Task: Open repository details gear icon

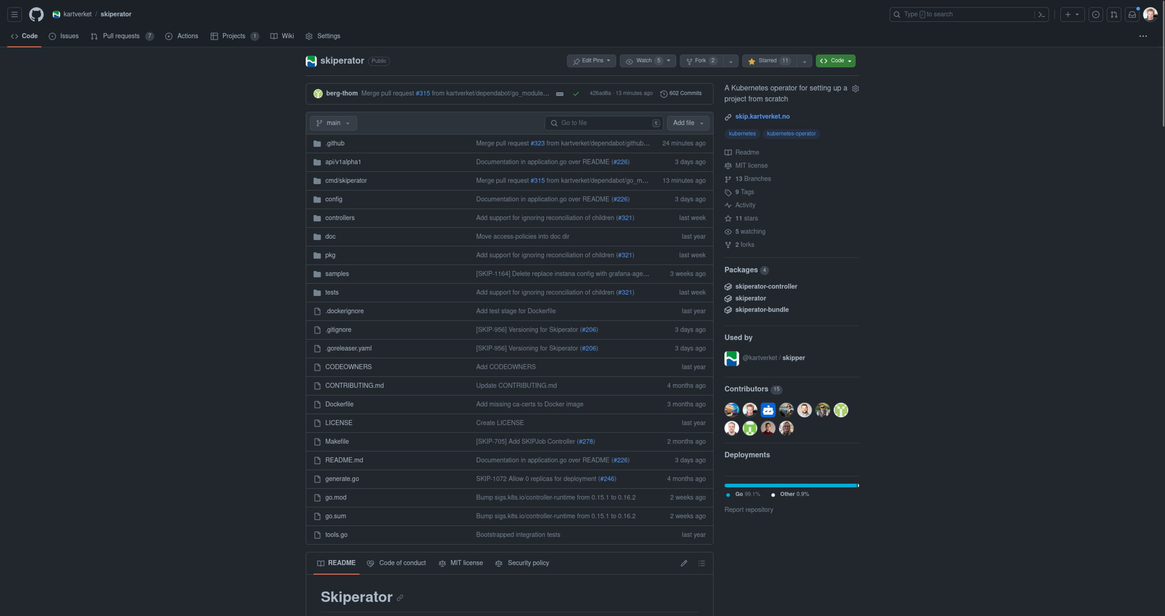Action: tap(855, 88)
